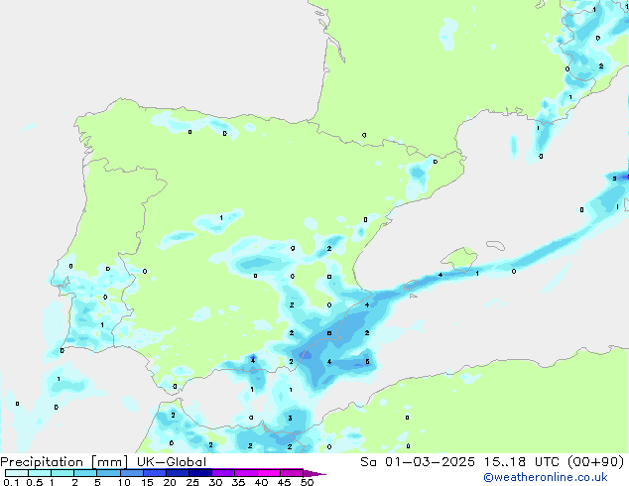Click the legend label '50'

pos(307,482)
